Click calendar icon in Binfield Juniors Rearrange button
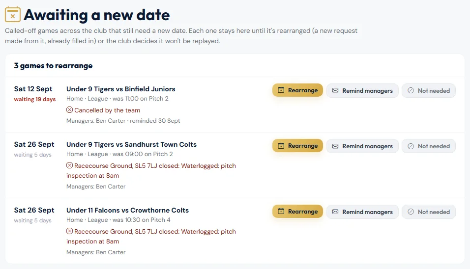The width and height of the screenshot is (470, 269). [281, 90]
